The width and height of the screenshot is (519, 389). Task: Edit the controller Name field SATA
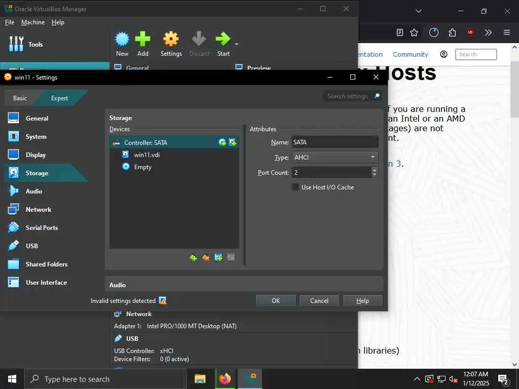[335, 142]
